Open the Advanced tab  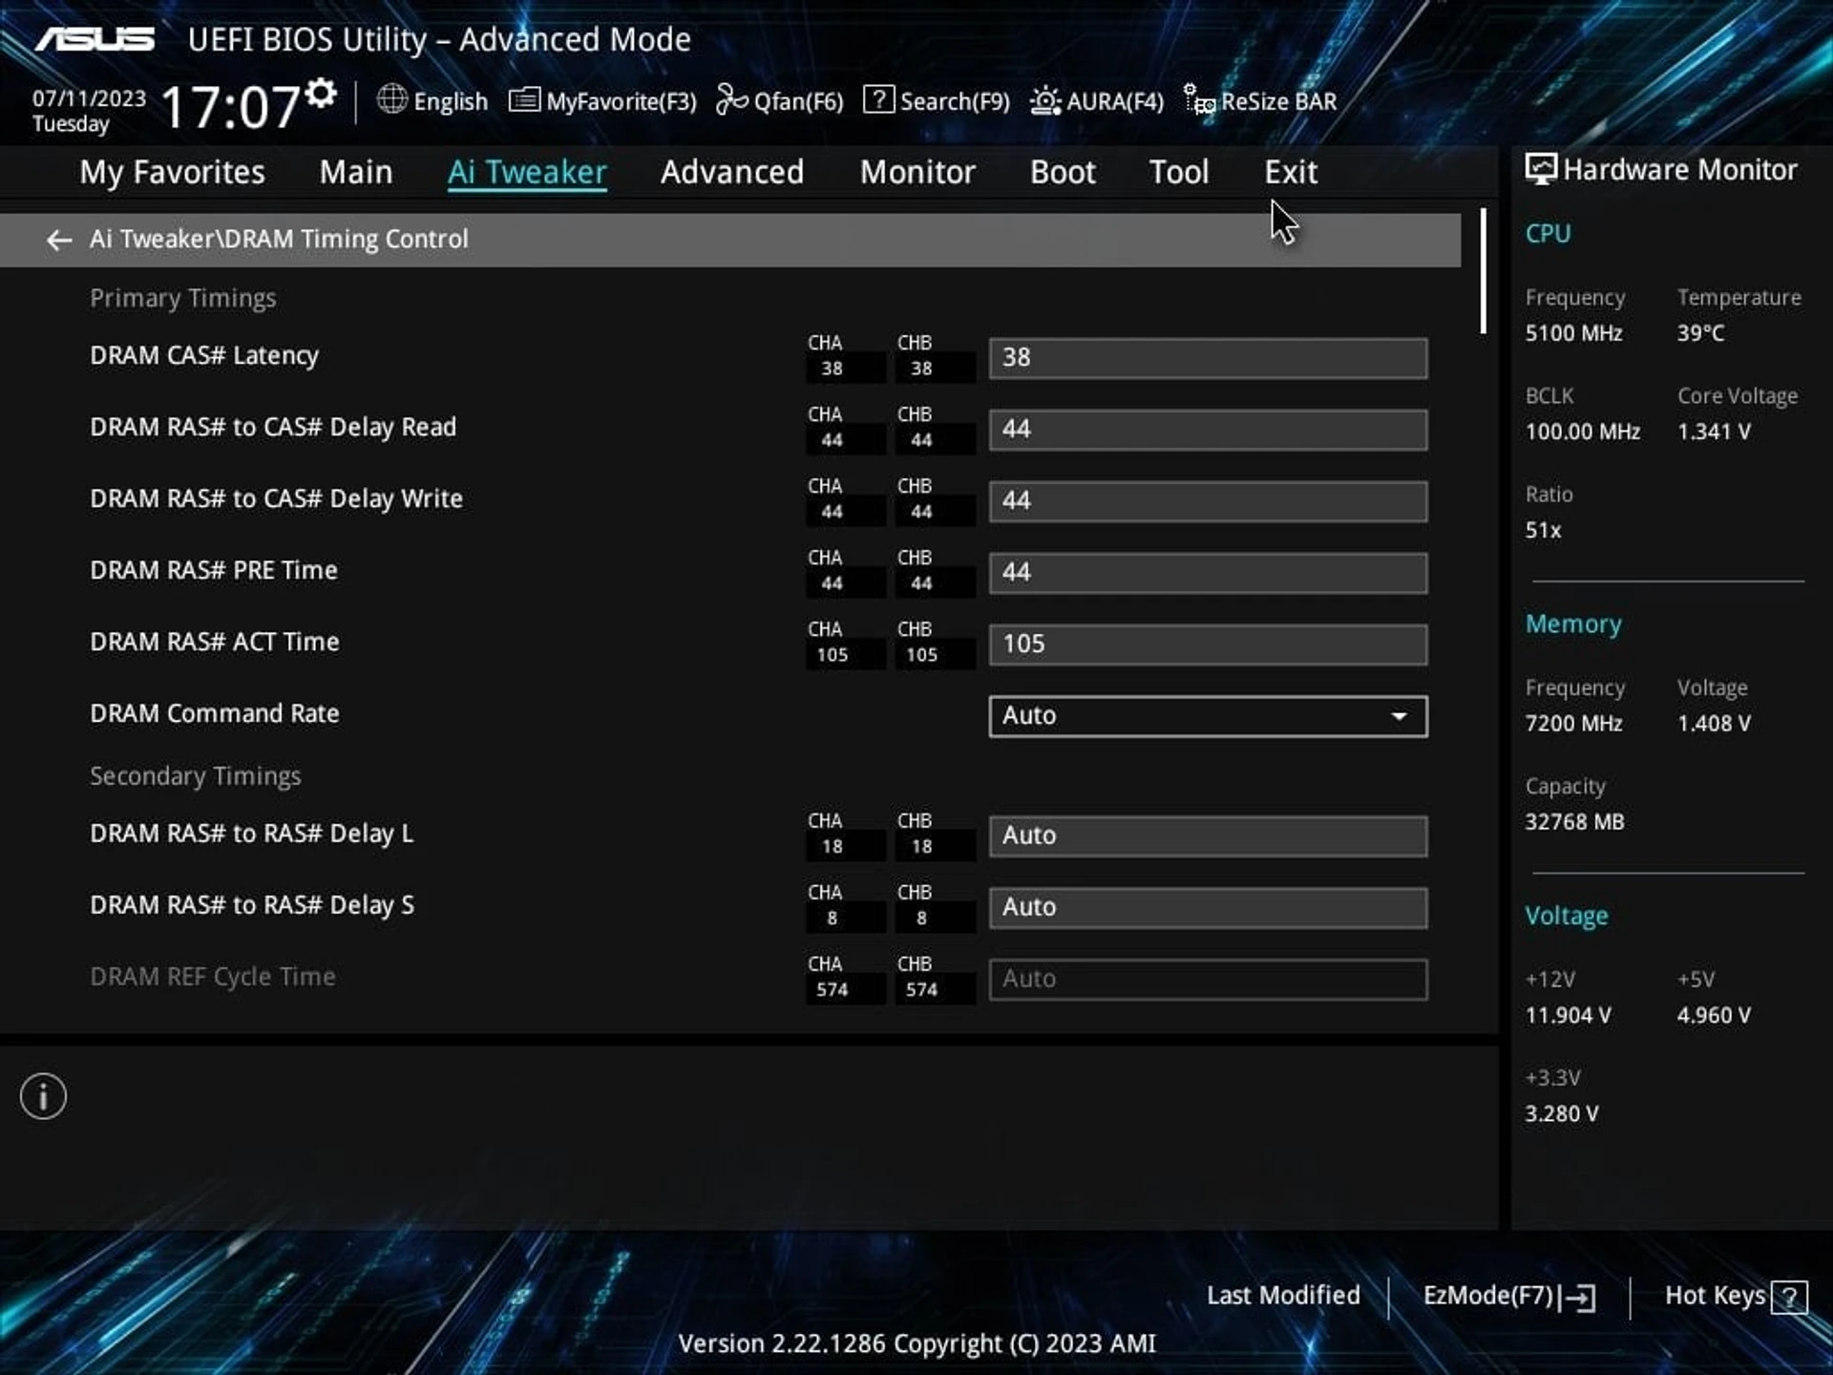coord(732,172)
